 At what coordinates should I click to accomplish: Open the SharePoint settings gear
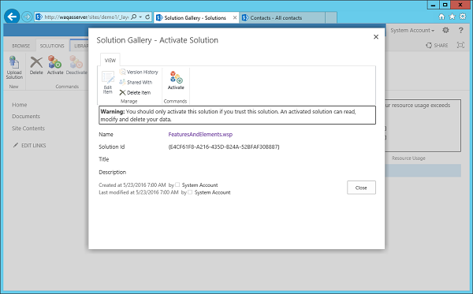(x=445, y=30)
